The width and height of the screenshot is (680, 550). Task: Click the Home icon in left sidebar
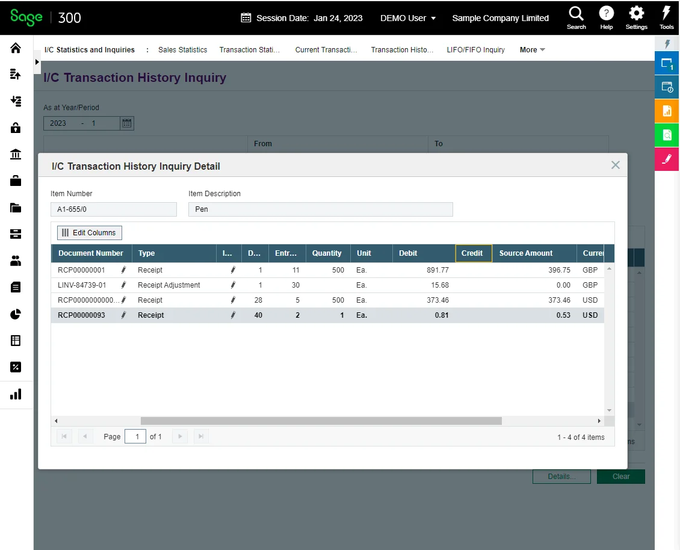[x=16, y=48]
